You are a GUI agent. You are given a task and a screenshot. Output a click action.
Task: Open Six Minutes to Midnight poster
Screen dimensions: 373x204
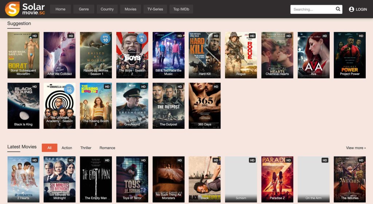point(59,179)
